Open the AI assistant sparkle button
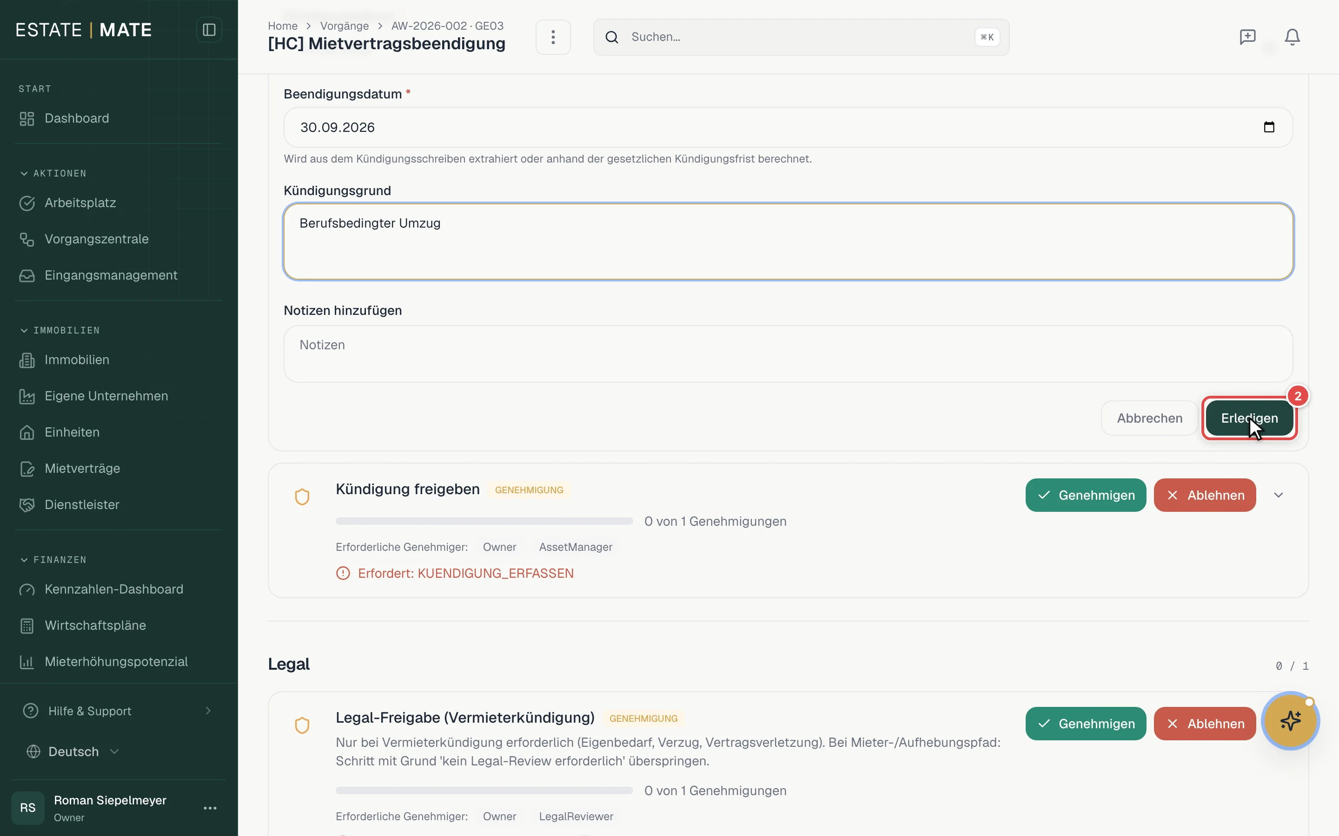 tap(1290, 721)
